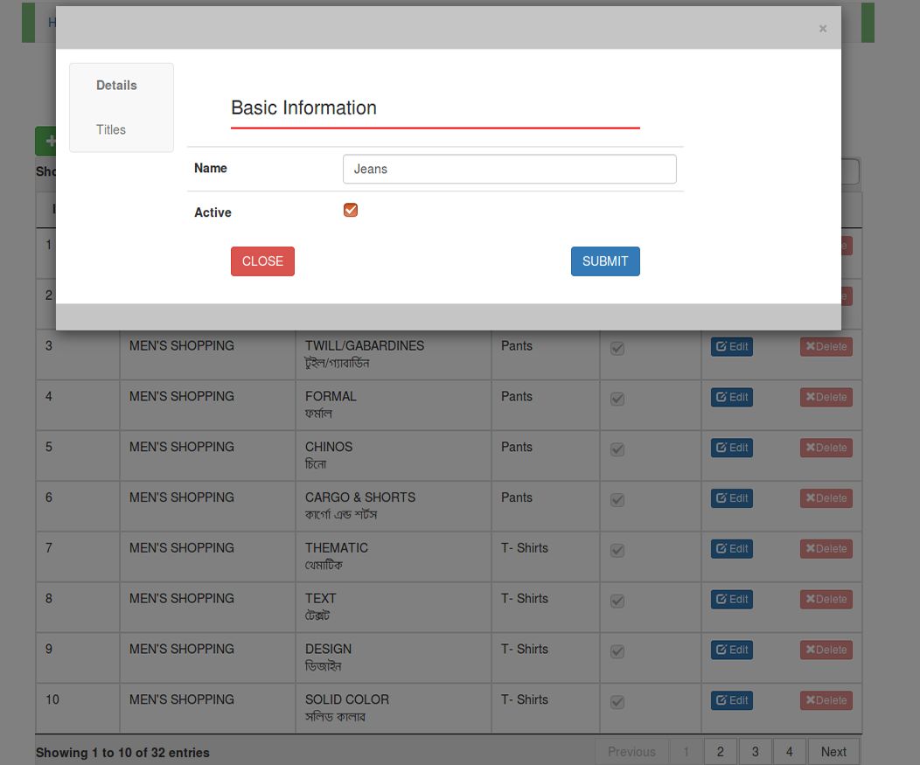
Task: Click the Name input field containing Jeans
Action: tap(509, 169)
